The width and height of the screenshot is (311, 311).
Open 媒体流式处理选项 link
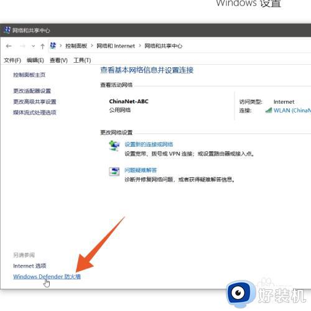(35, 113)
